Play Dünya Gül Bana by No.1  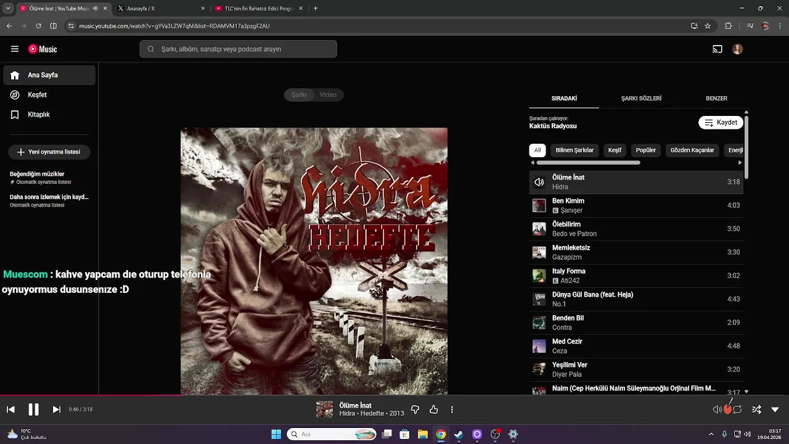tap(636, 299)
